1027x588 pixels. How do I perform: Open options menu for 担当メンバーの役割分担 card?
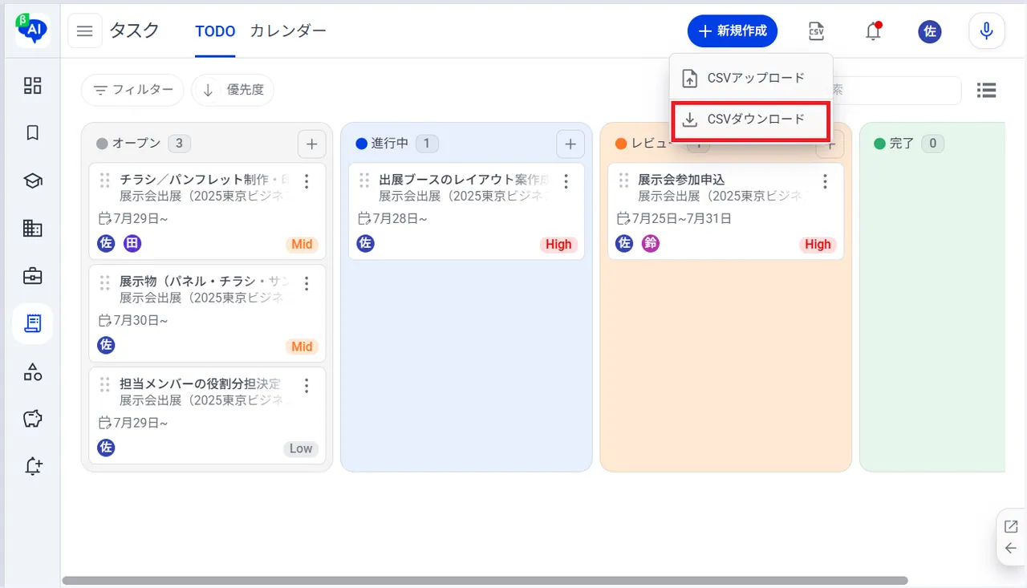306,386
